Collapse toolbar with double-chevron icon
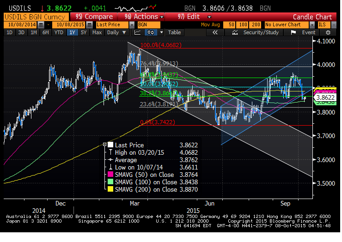Screen dimensions: 342x242 (215, 32)
